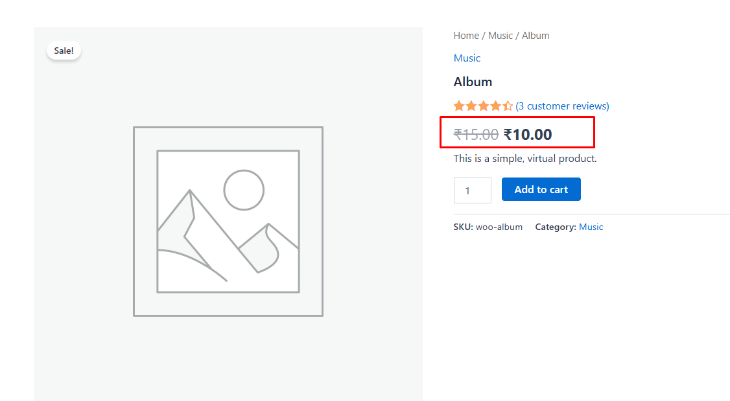730x401 pixels.
Task: Select the Music category label above the title
Action: pyautogui.click(x=467, y=58)
